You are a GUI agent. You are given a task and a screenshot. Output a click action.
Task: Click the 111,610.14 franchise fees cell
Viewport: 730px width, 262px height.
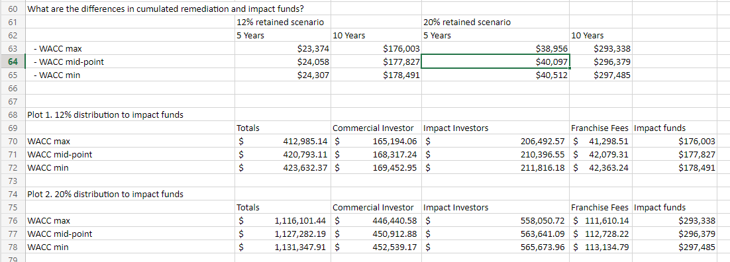point(601,220)
